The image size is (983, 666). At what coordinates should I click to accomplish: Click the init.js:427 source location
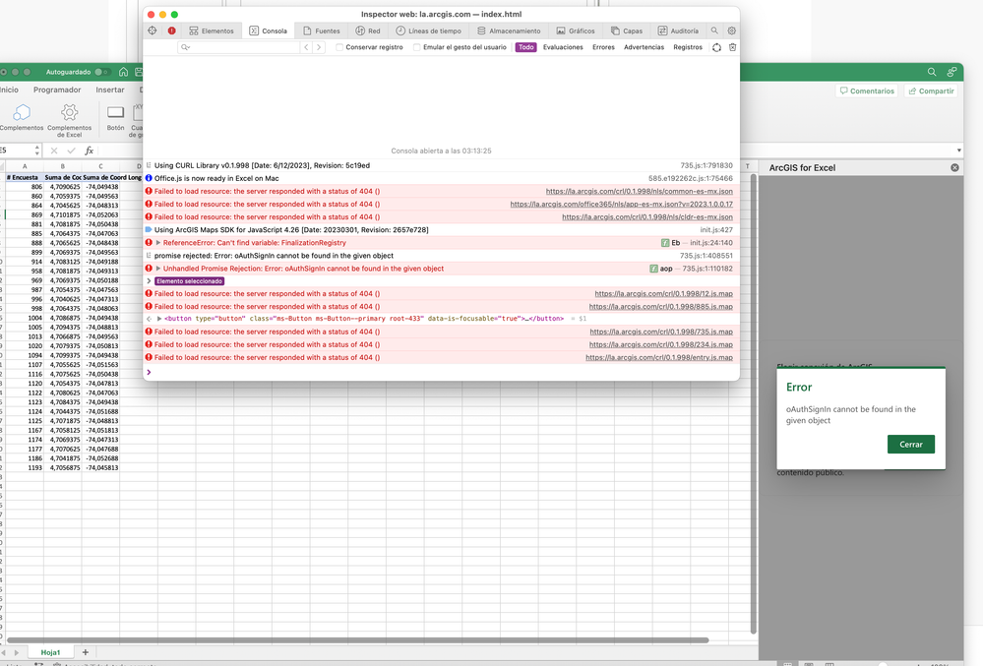[x=716, y=230]
